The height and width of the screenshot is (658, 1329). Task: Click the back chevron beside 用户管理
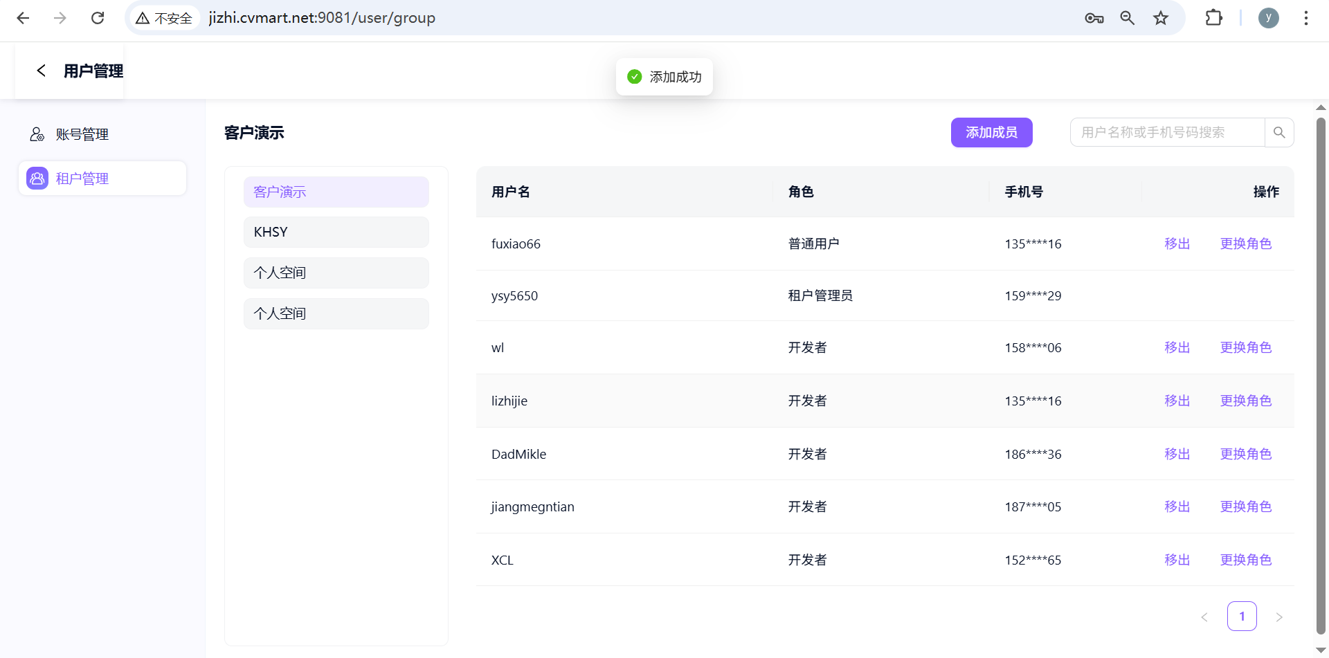coord(41,70)
